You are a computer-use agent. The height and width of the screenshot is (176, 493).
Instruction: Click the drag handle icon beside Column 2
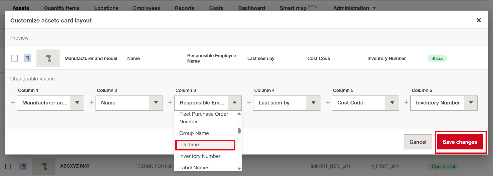92,102
